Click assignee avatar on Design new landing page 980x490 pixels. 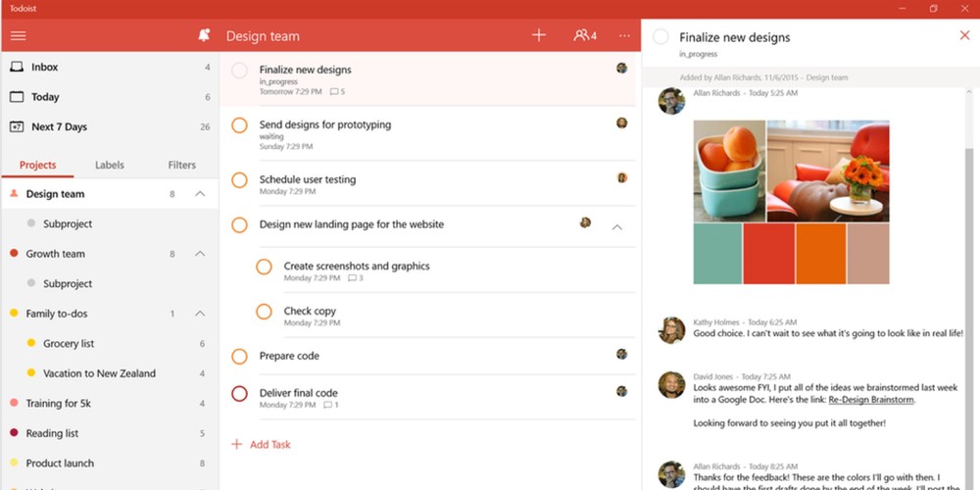point(585,222)
